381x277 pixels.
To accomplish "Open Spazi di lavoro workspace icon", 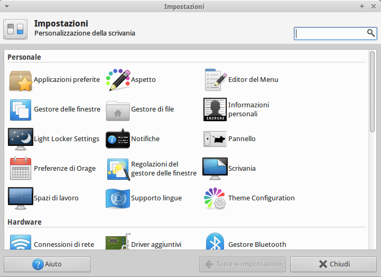I will [21, 198].
